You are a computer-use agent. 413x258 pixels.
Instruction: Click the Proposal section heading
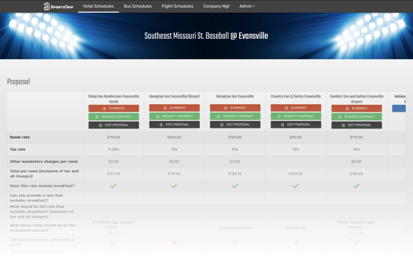coord(19,82)
